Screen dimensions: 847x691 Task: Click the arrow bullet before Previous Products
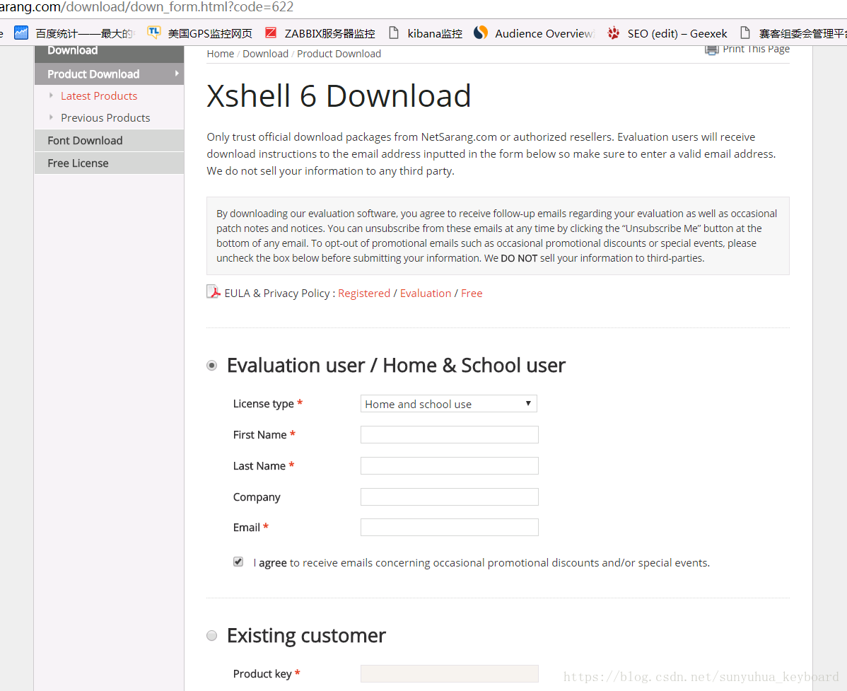coord(52,117)
